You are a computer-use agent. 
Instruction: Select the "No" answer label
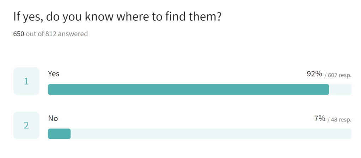(53, 118)
